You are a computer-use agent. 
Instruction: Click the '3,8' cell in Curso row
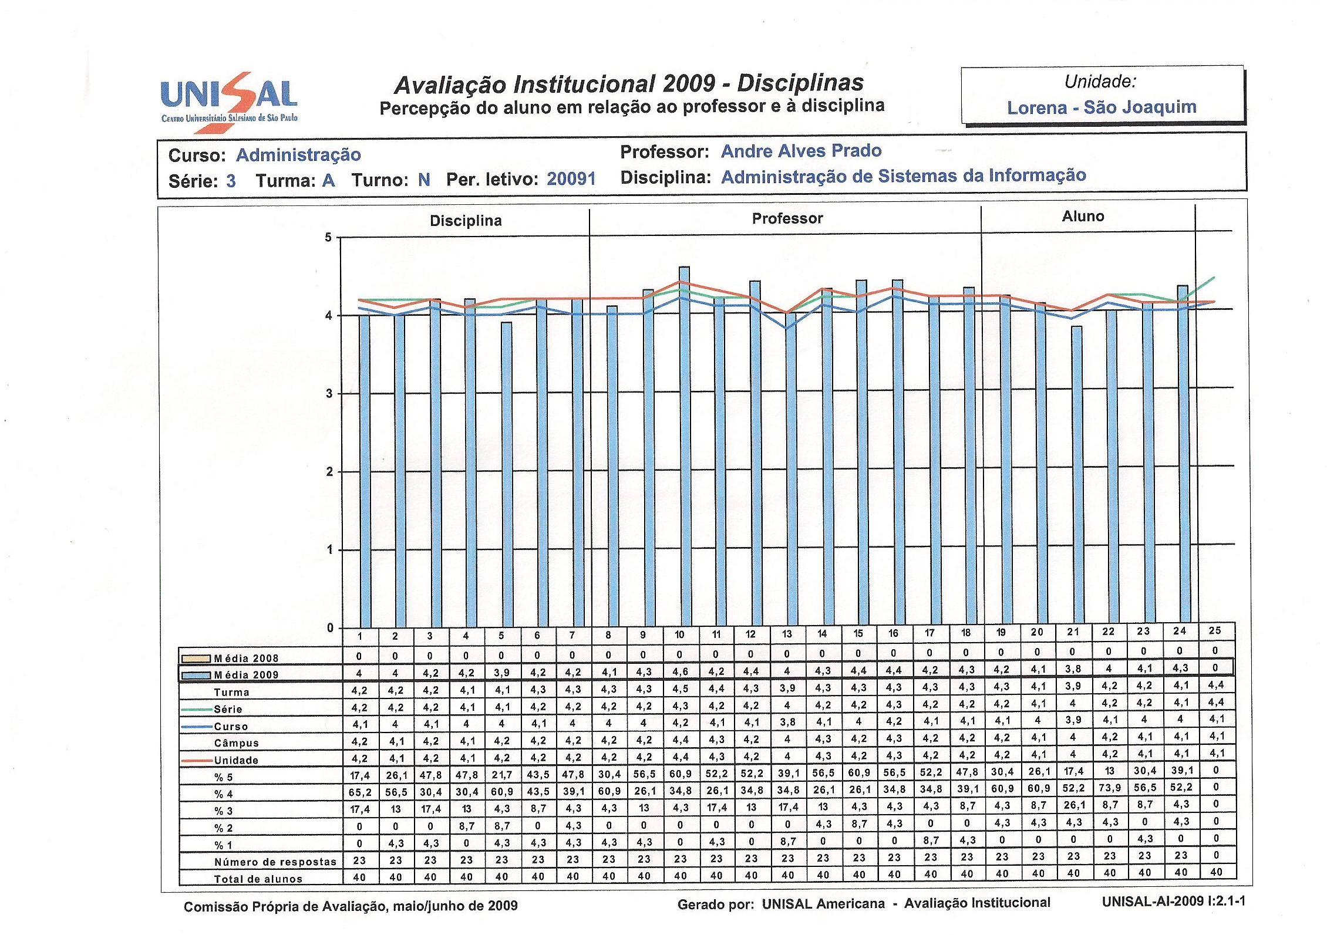(x=787, y=722)
